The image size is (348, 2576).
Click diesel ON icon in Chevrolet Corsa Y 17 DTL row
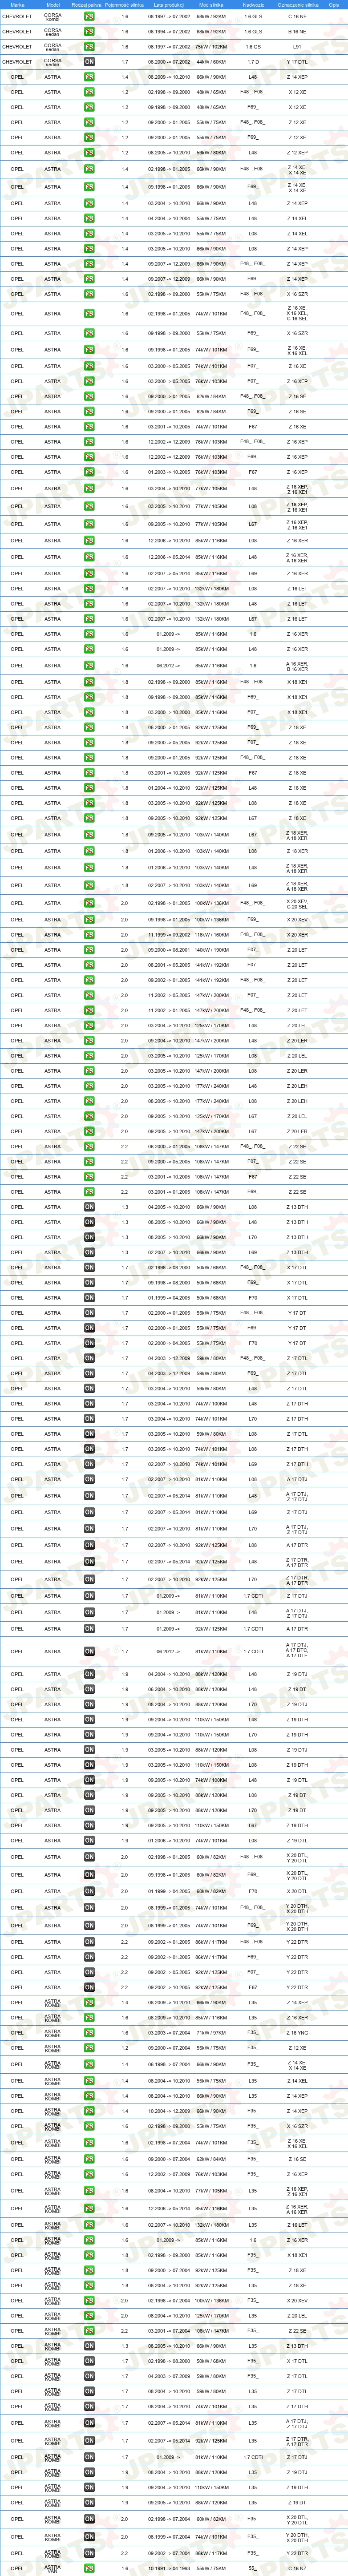(x=89, y=62)
